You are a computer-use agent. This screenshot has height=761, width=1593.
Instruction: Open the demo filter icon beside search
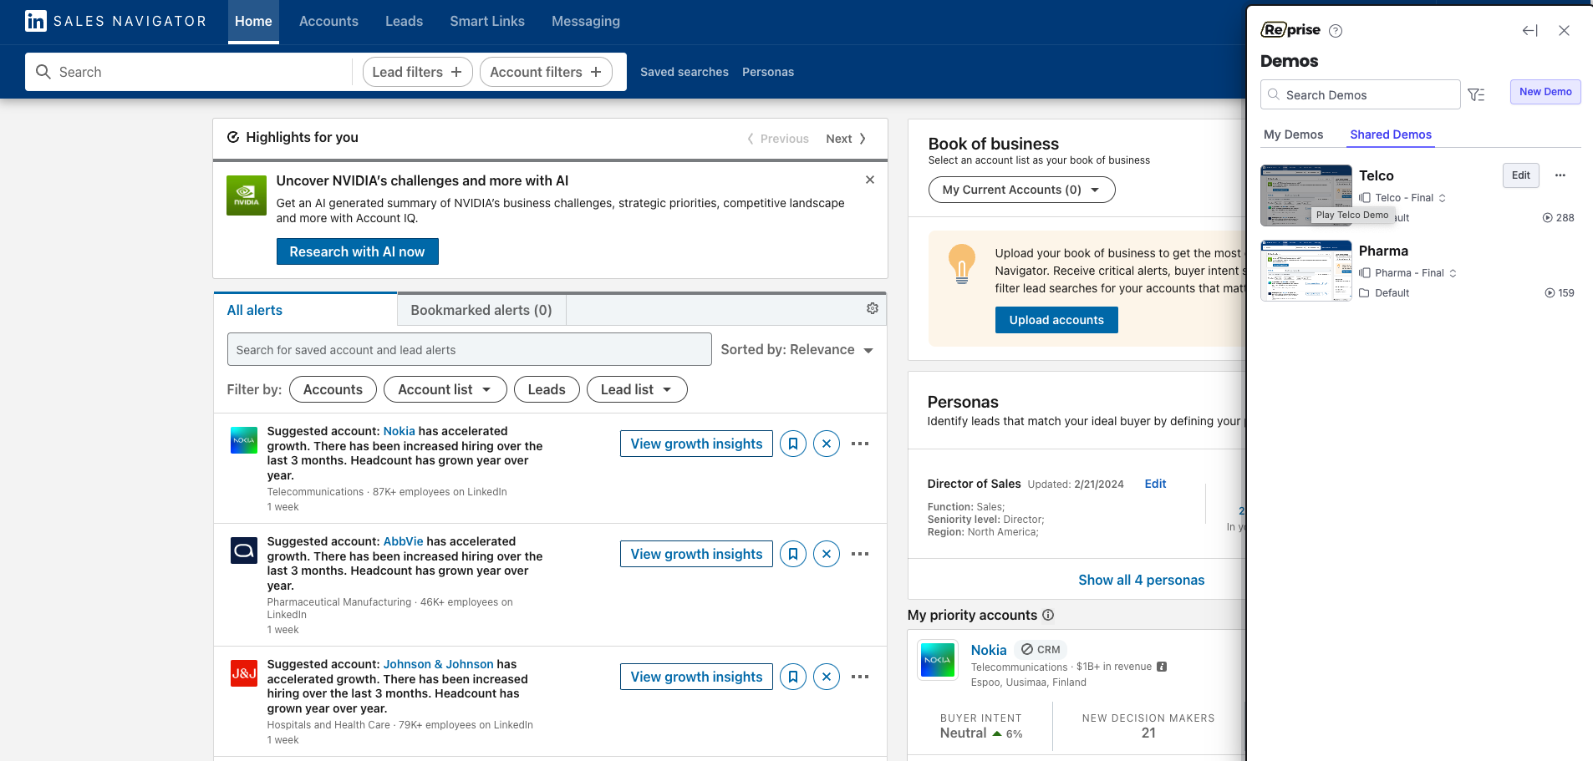coord(1476,95)
